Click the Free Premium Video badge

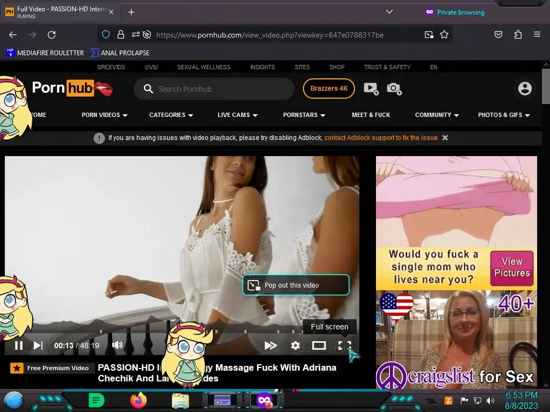tap(52, 368)
